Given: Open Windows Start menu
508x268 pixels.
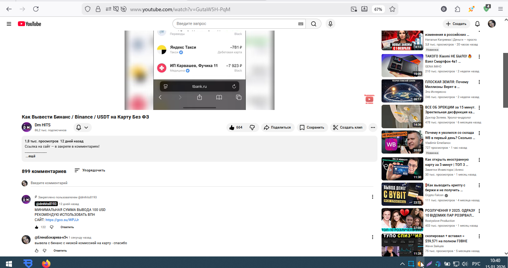Looking at the screenshot, I should click(x=9, y=264).
